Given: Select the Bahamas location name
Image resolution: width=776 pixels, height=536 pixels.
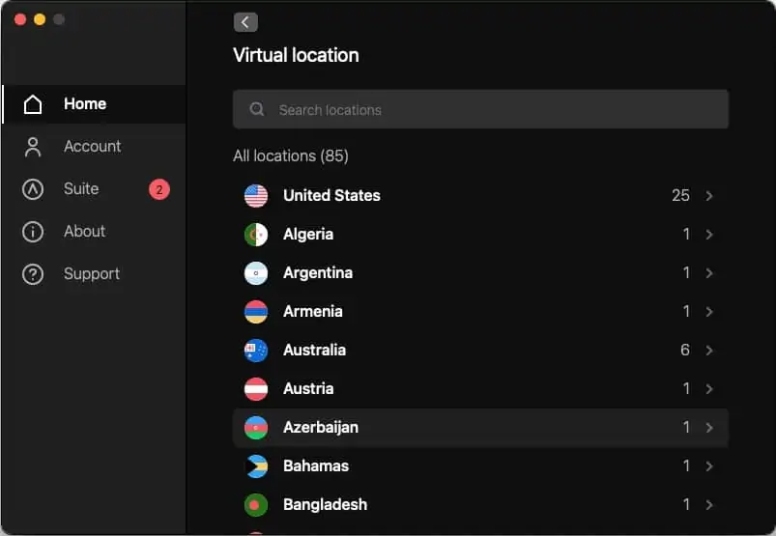Looking at the screenshot, I should pos(316,466).
